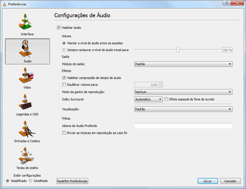Select Detalhado settings view radio
The width and height of the screenshot is (246, 189).
click(30, 181)
